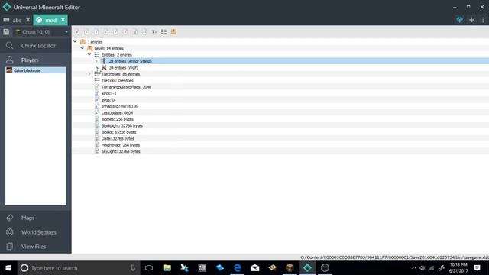
Task: Select the 'TileTicks: 0 entries' row
Action: coord(280,80)
